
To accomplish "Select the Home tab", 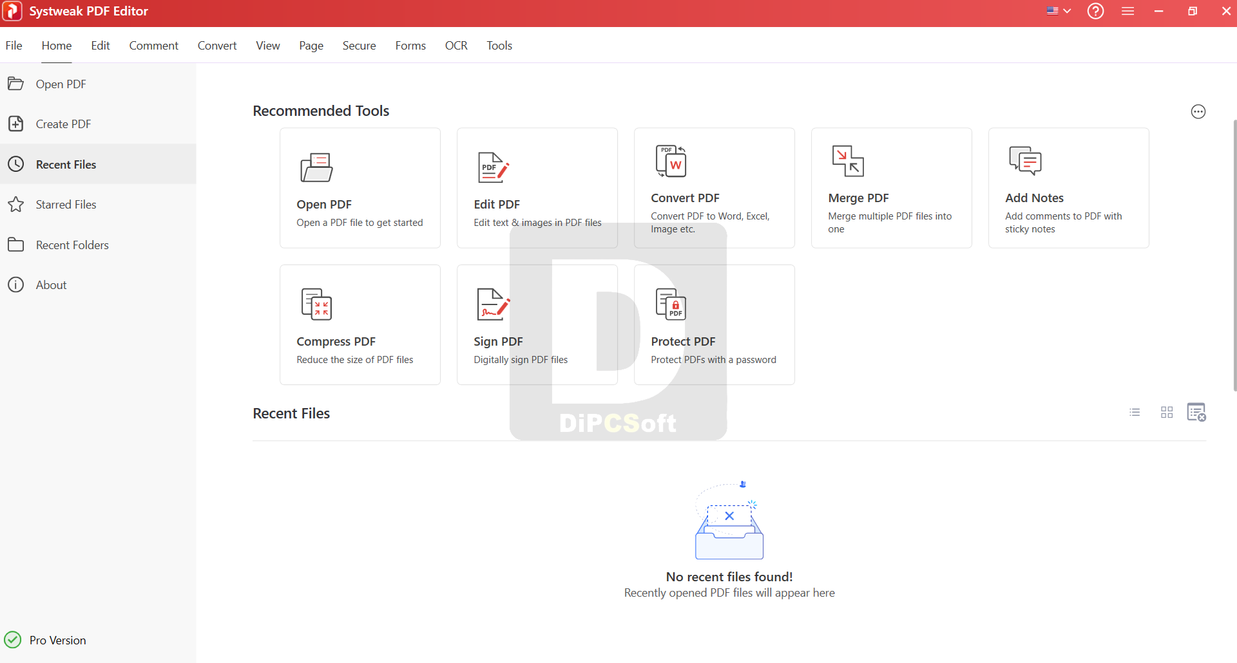I will tap(57, 46).
